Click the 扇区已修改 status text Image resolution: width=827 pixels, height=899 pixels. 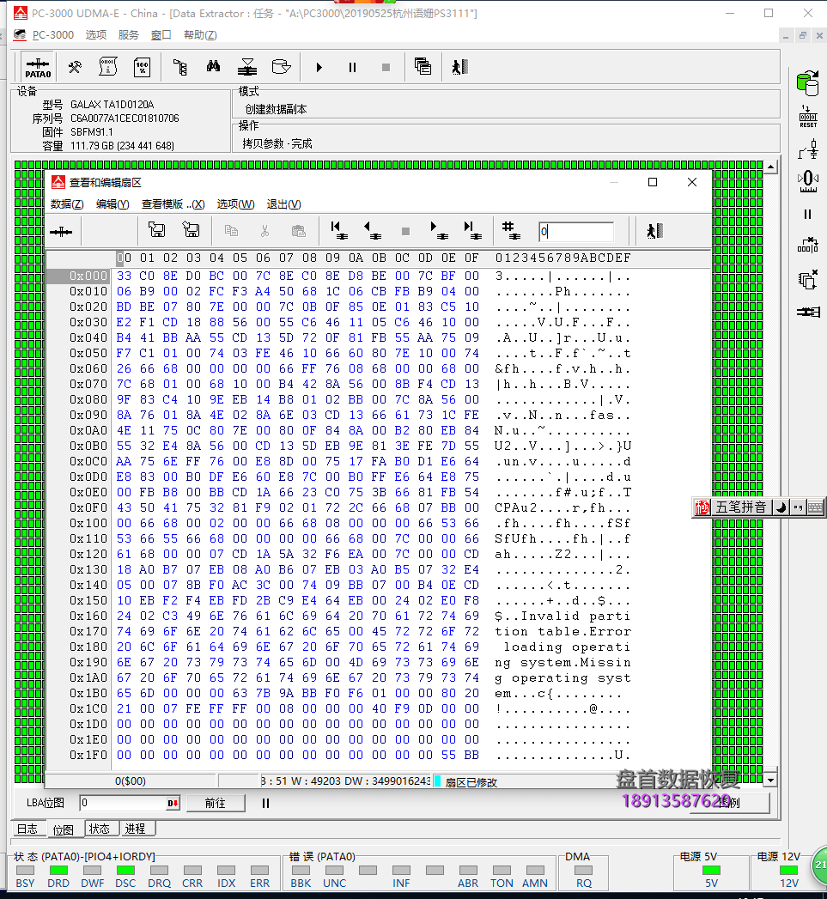click(471, 782)
